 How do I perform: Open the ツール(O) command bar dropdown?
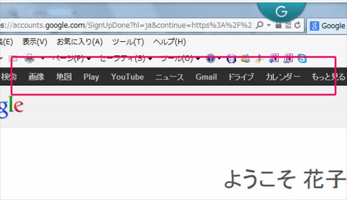180,59
